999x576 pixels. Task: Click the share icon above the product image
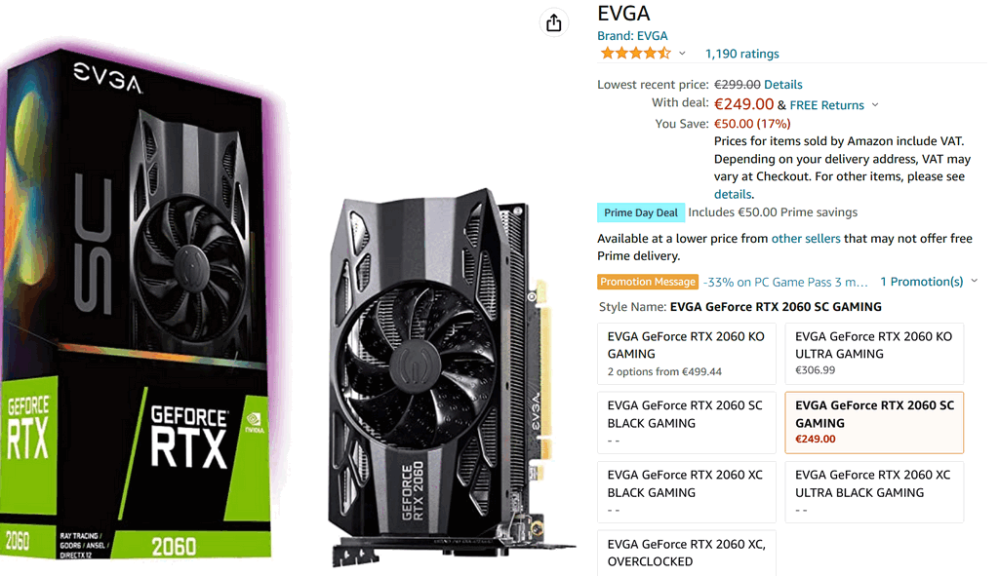pyautogui.click(x=553, y=23)
